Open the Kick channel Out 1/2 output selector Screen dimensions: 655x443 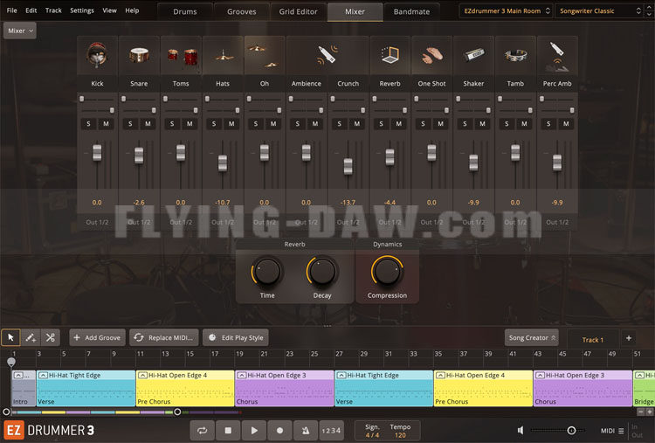(97, 222)
